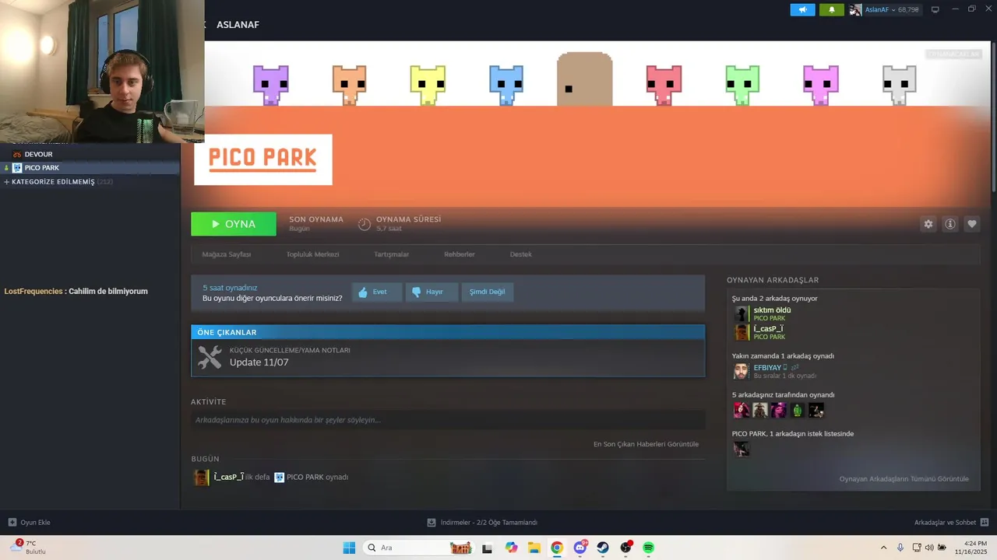Open Spotify from taskbar

click(648, 548)
